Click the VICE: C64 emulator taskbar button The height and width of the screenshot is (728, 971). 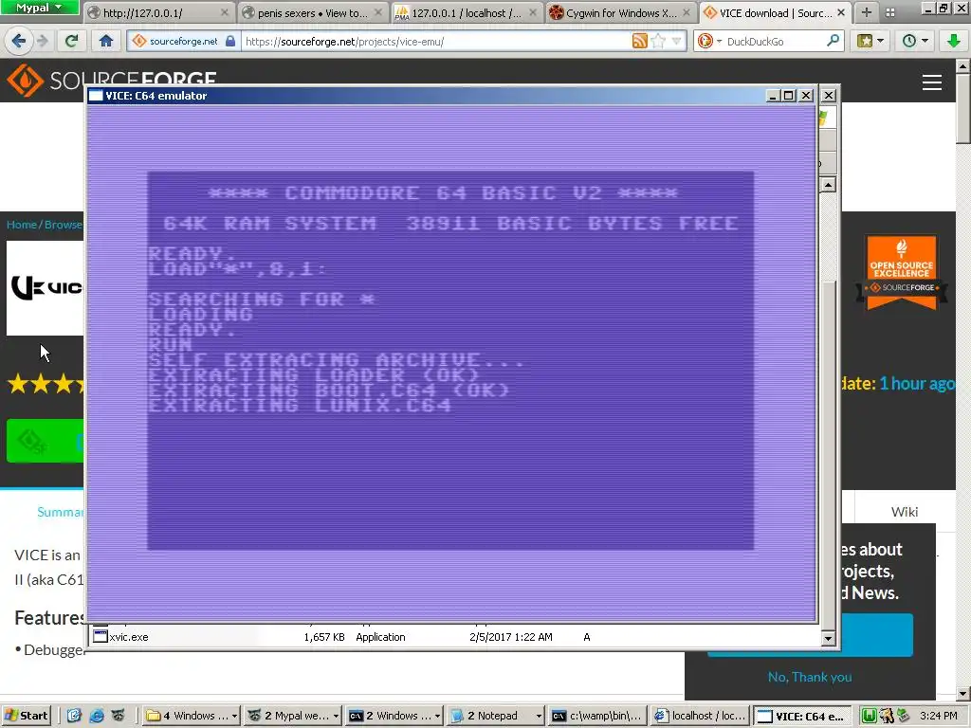[x=802, y=716]
